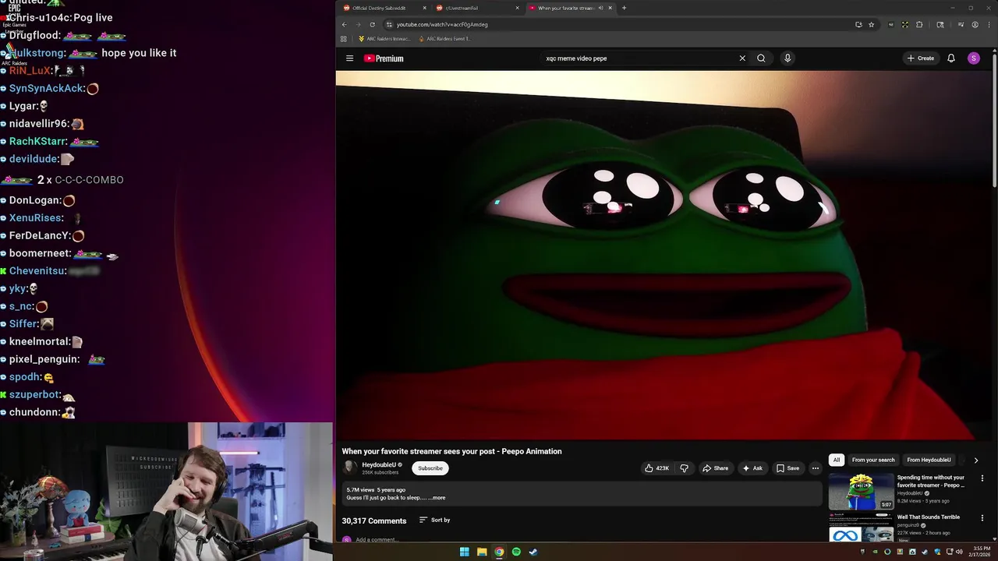The height and width of the screenshot is (561, 998).
Task: View site information icon in address bar
Action: 389,24
